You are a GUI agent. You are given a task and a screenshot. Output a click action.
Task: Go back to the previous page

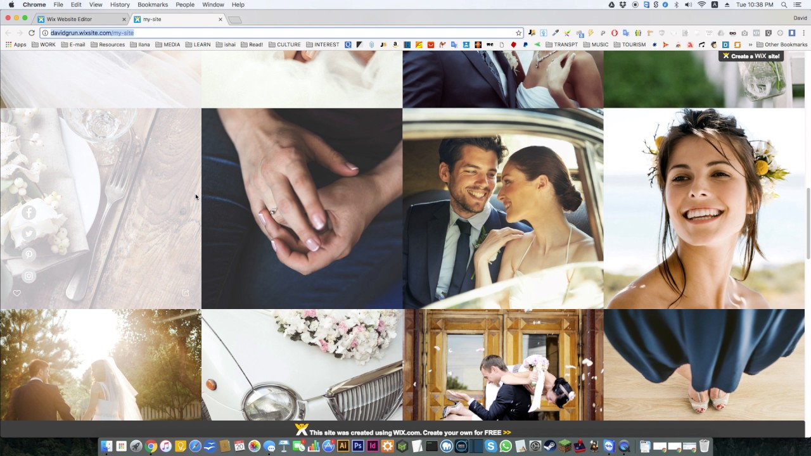coord(8,33)
